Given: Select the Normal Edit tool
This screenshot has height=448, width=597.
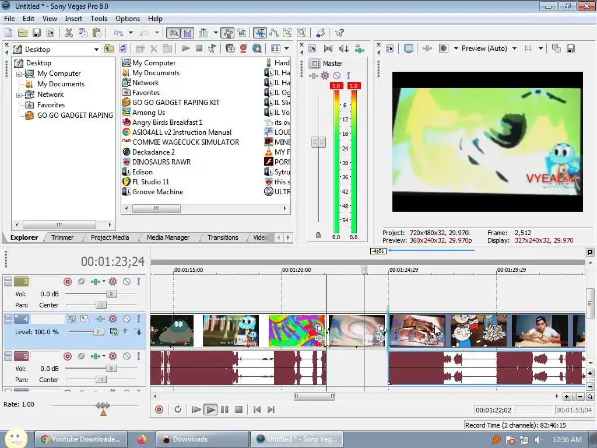Looking at the screenshot, I should coord(261,33).
